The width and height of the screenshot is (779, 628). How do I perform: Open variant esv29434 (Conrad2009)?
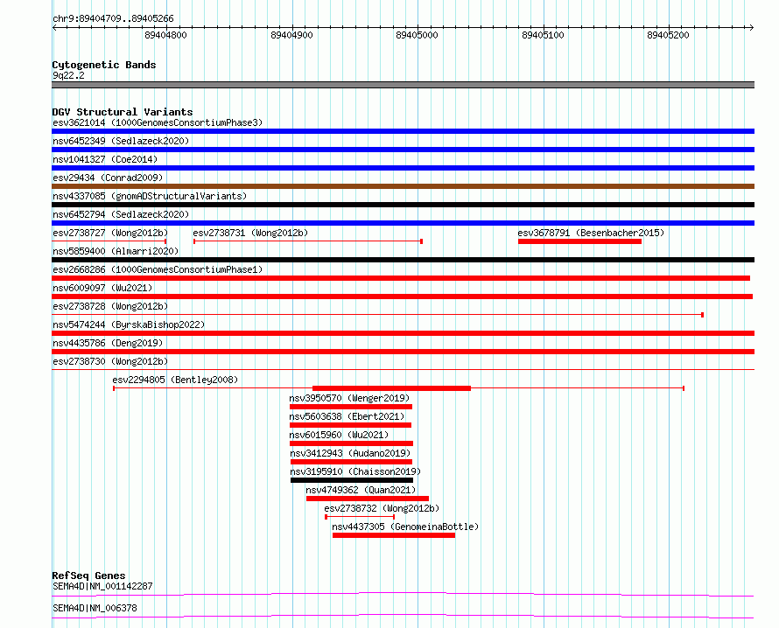click(108, 178)
